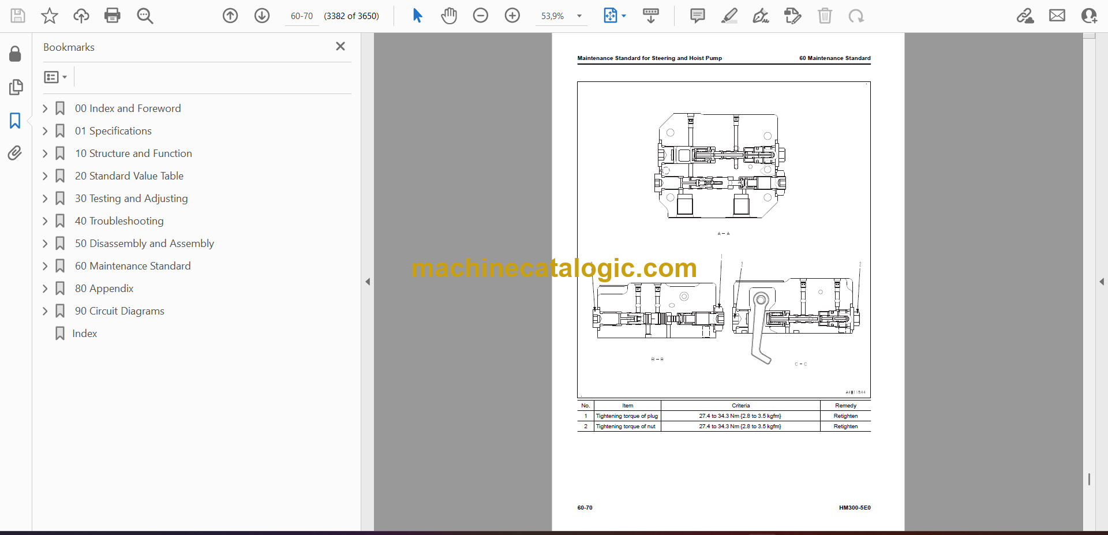This screenshot has height=535, width=1108.
Task: Expand 90 Circuit Diagrams bookmark
Action: [45, 311]
